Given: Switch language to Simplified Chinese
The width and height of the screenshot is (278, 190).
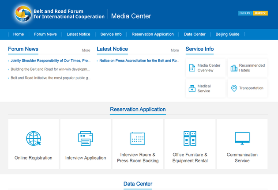Looking at the screenshot, I should coord(261,13).
